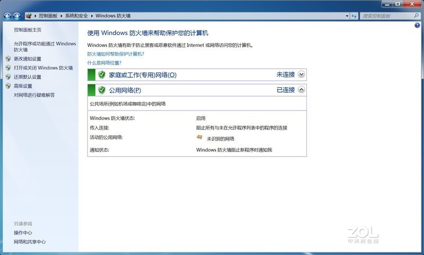Open arrow dropdown after 控制面板 breadcrumb
The height and width of the screenshot is (255, 424).
click(61, 16)
